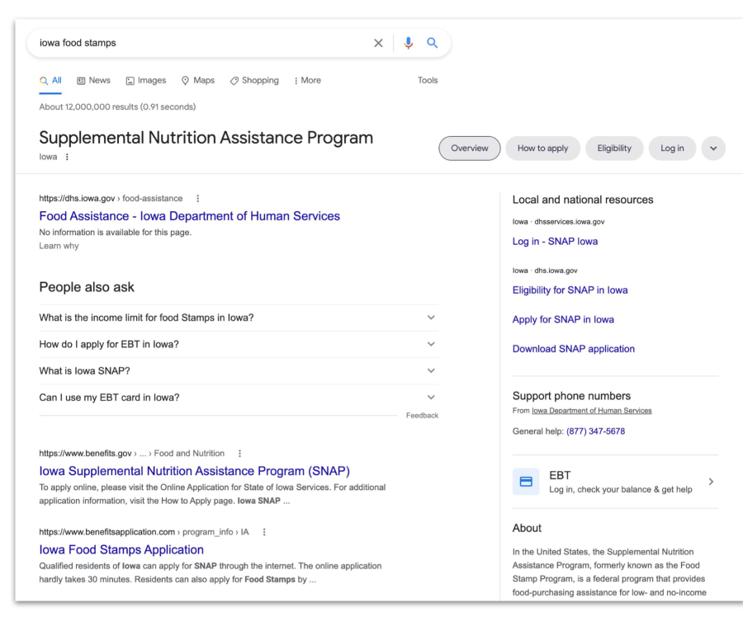This screenshot has width=743, height=617.
Task: Submit search with magnifying glass icon
Action: [x=432, y=43]
